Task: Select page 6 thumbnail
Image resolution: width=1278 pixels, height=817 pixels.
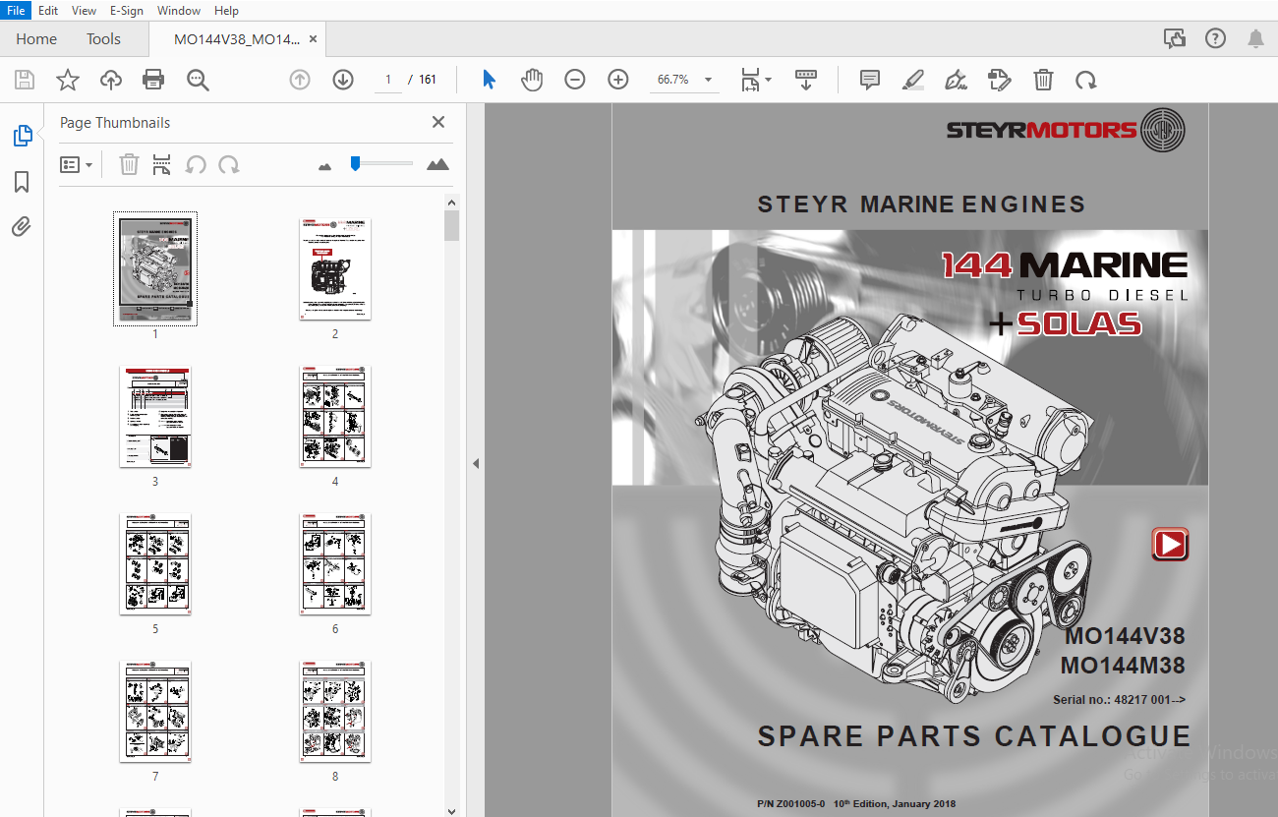Action: coord(335,564)
